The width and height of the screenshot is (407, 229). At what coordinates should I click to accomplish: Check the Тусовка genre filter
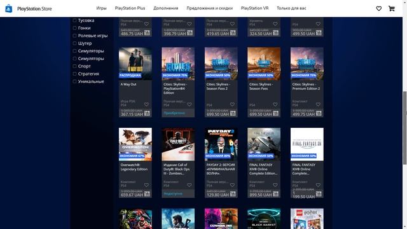(75, 20)
